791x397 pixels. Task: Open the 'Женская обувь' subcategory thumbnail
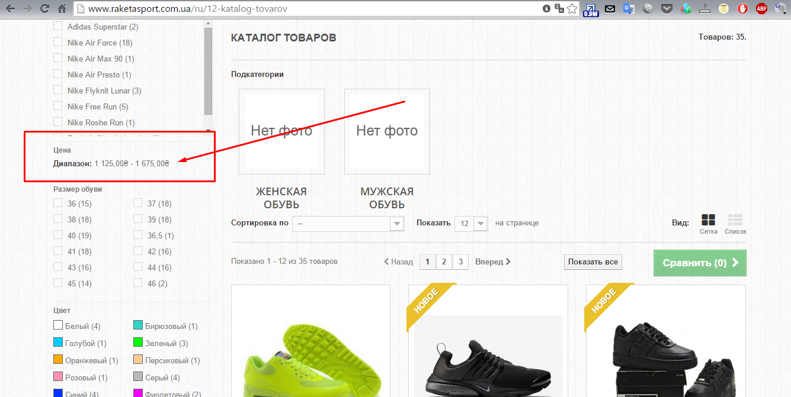coord(281,131)
